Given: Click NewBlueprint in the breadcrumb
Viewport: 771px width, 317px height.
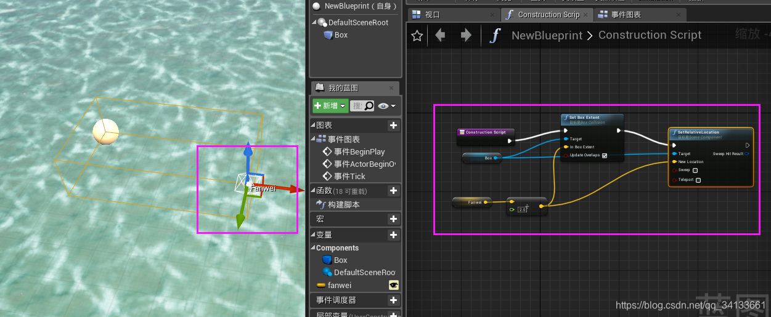Looking at the screenshot, I should (x=547, y=36).
